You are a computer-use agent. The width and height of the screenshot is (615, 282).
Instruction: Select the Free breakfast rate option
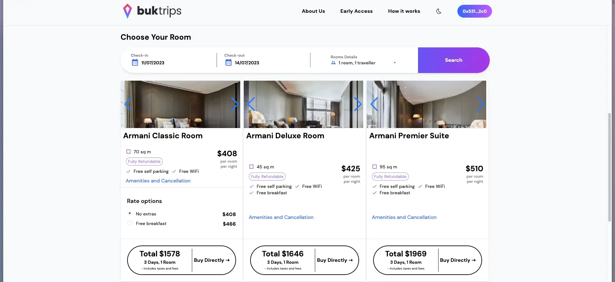coord(130,223)
